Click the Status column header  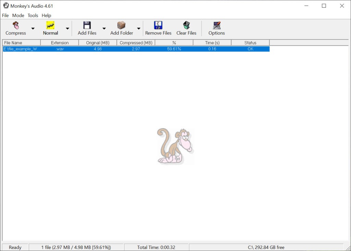250,43
